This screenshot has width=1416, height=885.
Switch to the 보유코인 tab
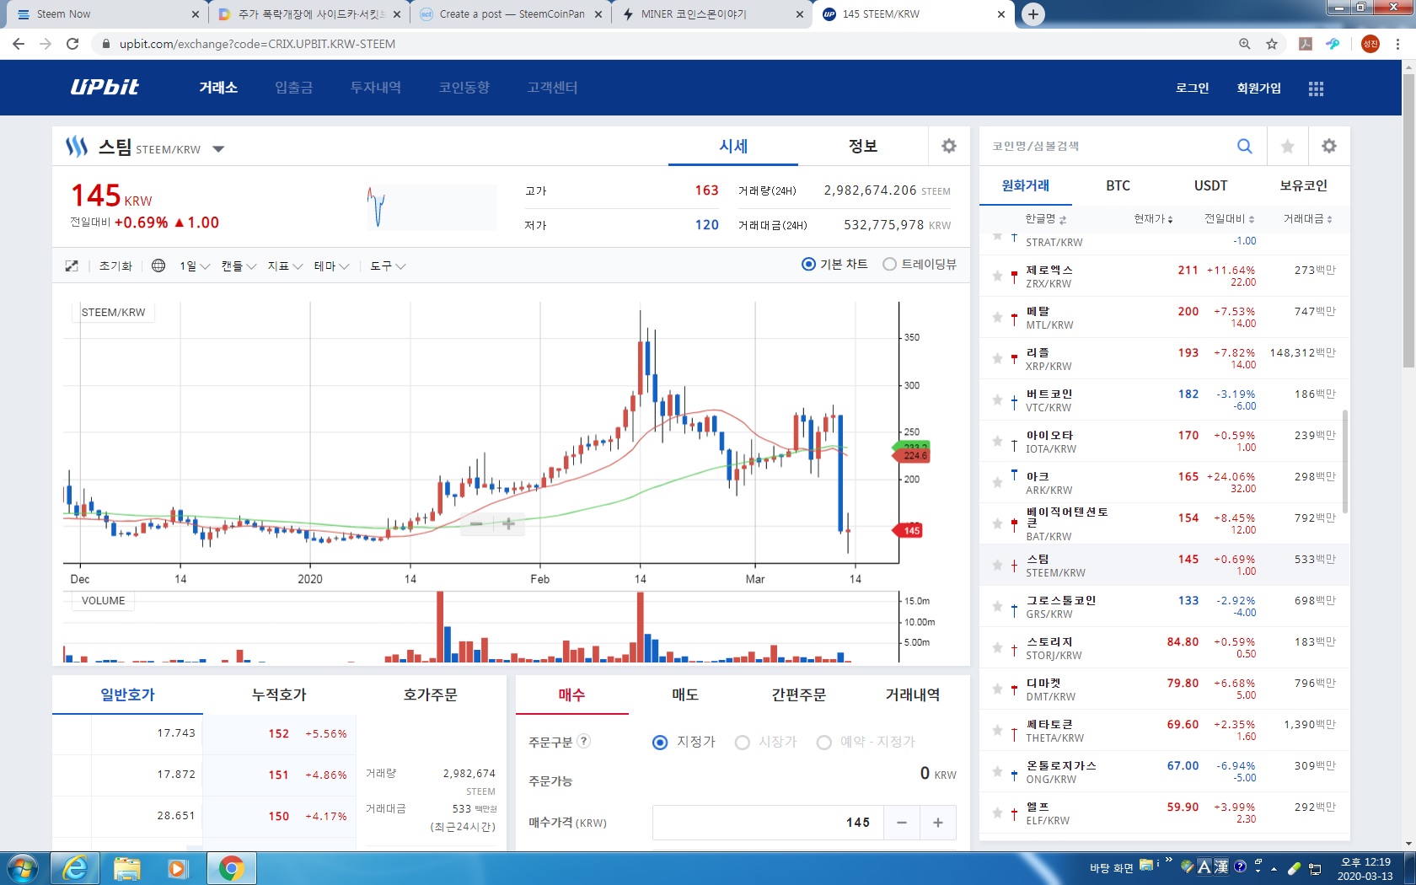[x=1303, y=185]
